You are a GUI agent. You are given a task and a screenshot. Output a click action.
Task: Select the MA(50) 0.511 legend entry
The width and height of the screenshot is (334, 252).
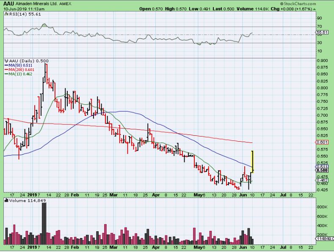tap(19, 66)
